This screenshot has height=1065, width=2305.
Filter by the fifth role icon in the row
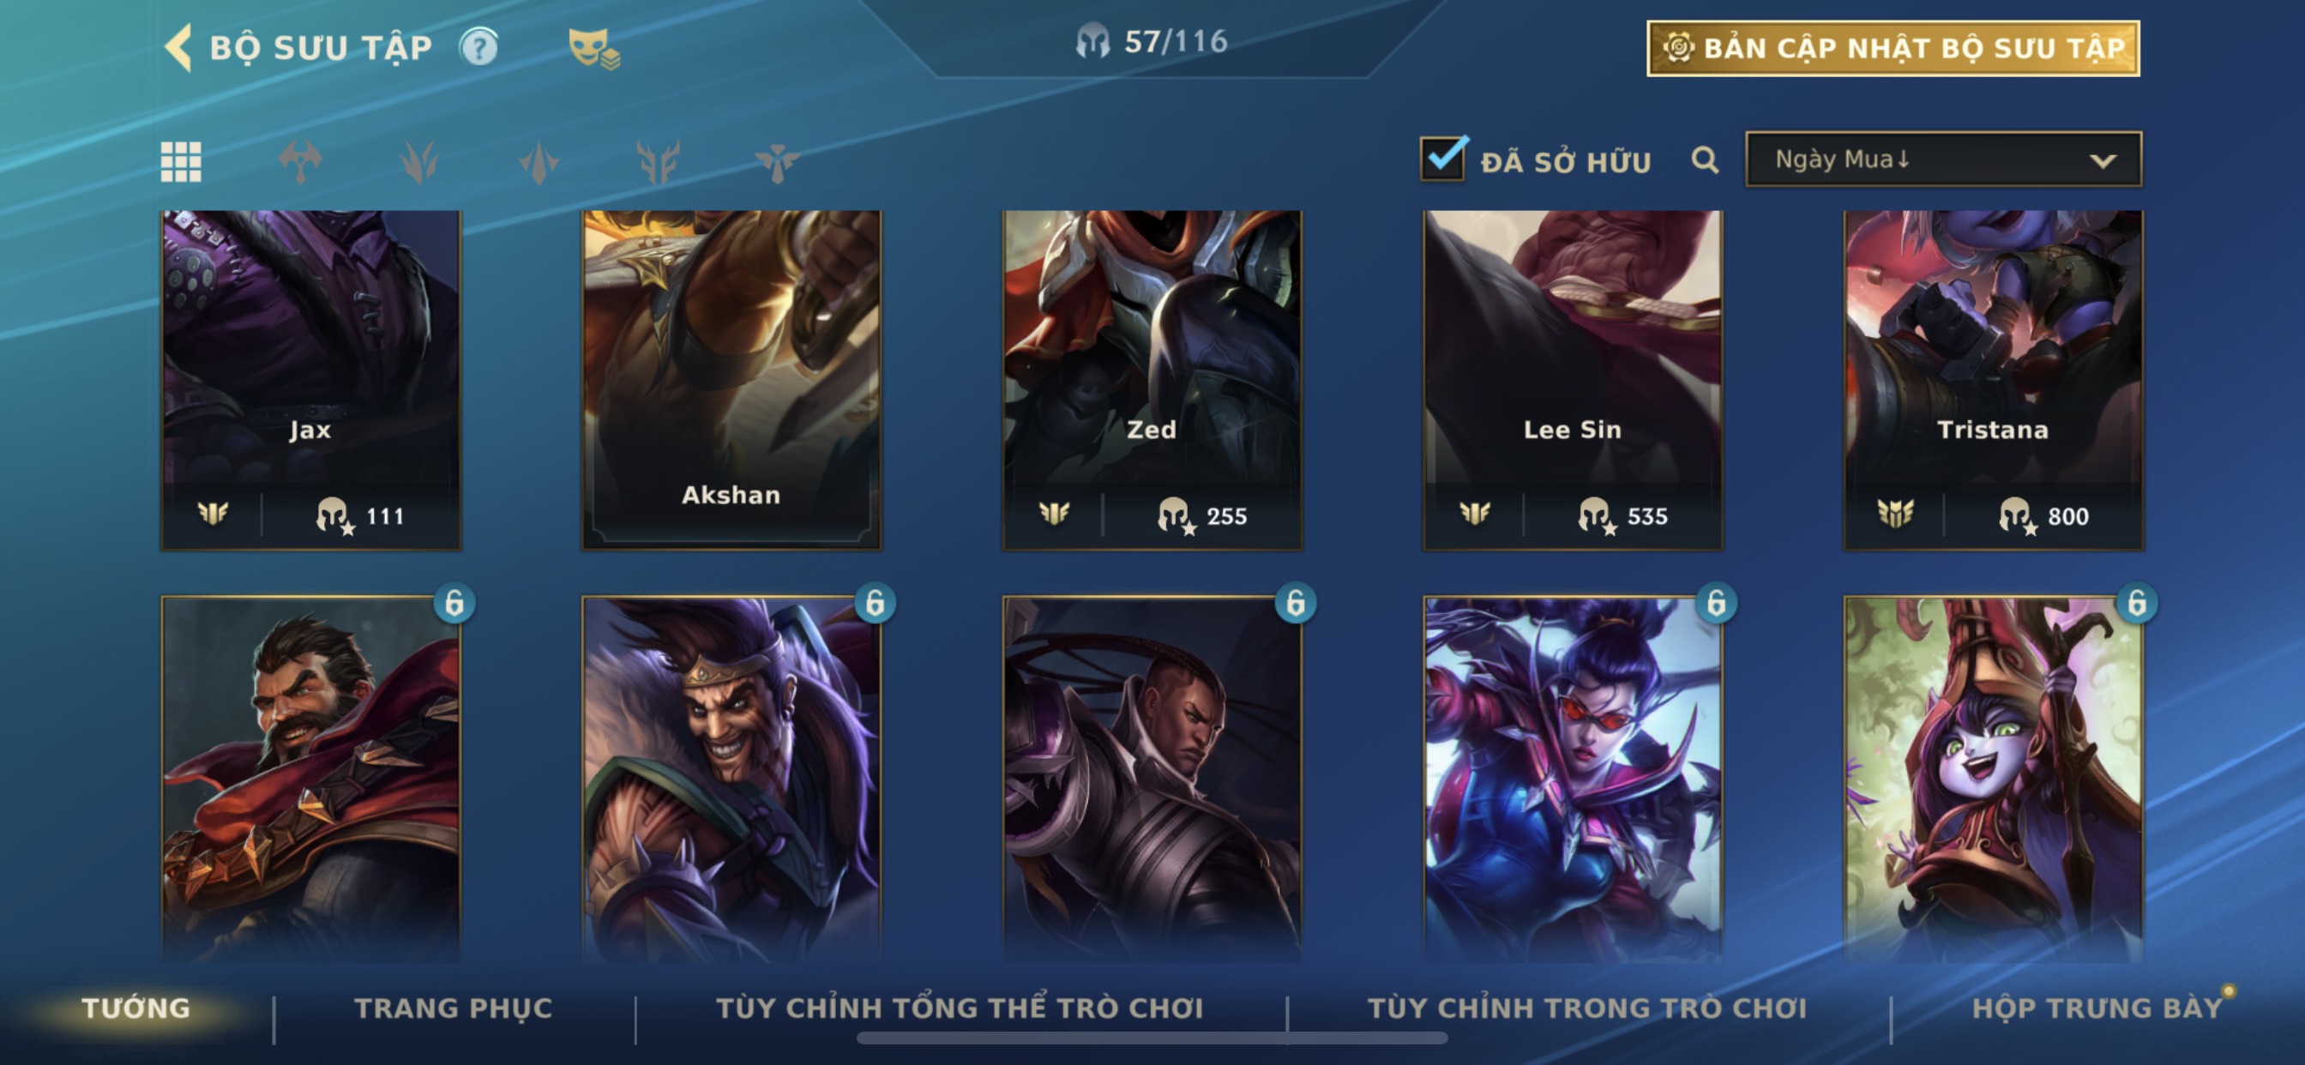pyautogui.click(x=658, y=162)
